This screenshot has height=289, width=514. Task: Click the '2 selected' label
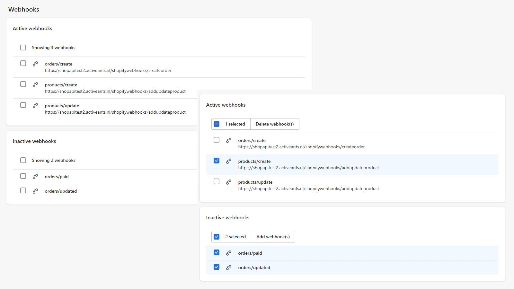coord(235,237)
